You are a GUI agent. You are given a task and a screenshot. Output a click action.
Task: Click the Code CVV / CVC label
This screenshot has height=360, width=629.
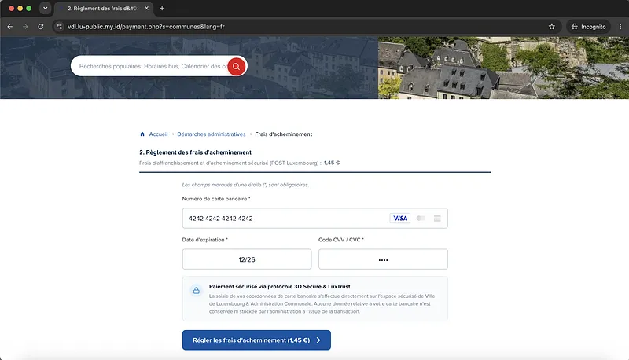(341, 240)
